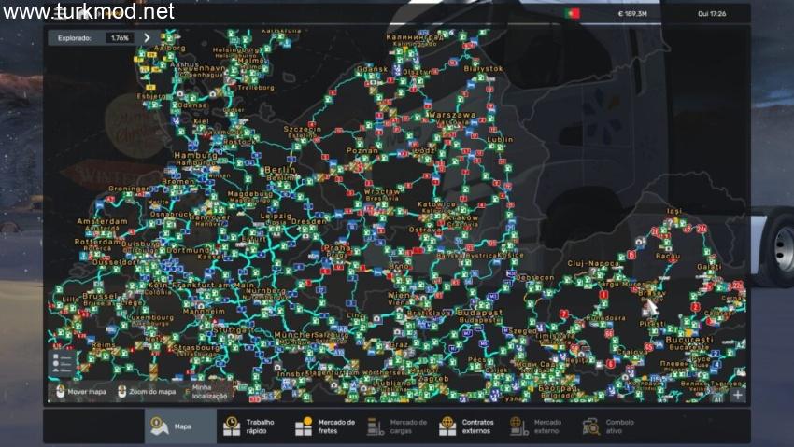Select the Mercado de cargas tab
The image size is (794, 447).
point(397,426)
